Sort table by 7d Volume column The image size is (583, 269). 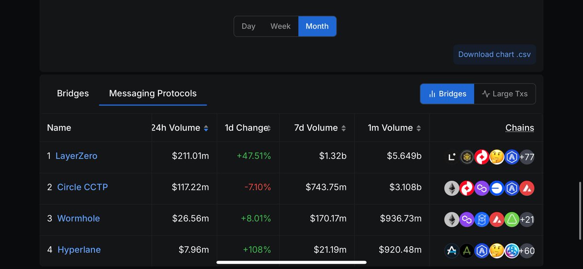tap(343, 128)
